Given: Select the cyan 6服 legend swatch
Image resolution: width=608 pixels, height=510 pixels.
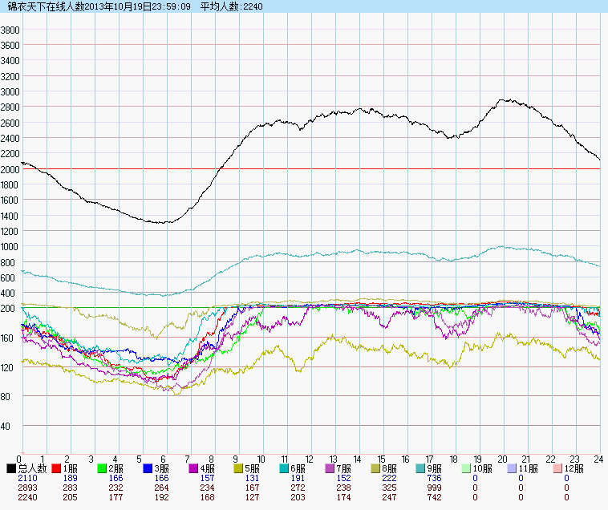Looking at the screenshot, I should point(286,467).
